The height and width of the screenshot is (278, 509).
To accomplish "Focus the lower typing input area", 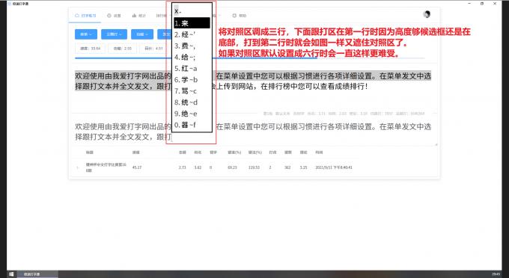I will pos(254,132).
